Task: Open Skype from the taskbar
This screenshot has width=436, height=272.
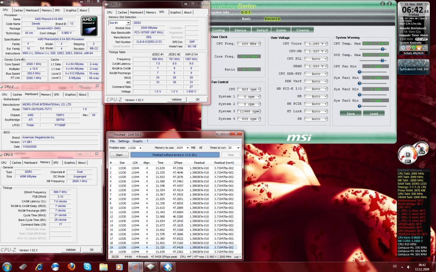Action: tap(87, 267)
